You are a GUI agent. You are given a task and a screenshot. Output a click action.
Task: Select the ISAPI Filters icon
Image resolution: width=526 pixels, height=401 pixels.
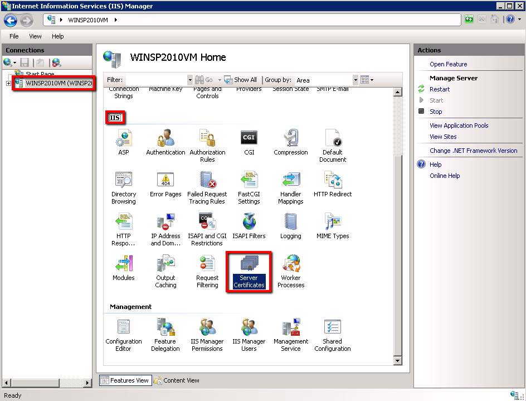(x=249, y=225)
